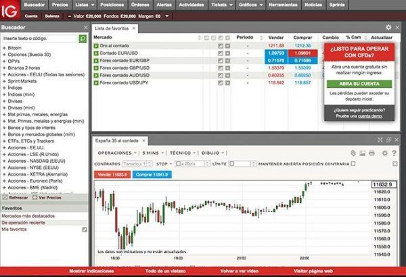406x277 pixels.
Task: Click the Ver Precios button
Action: pos(47,197)
